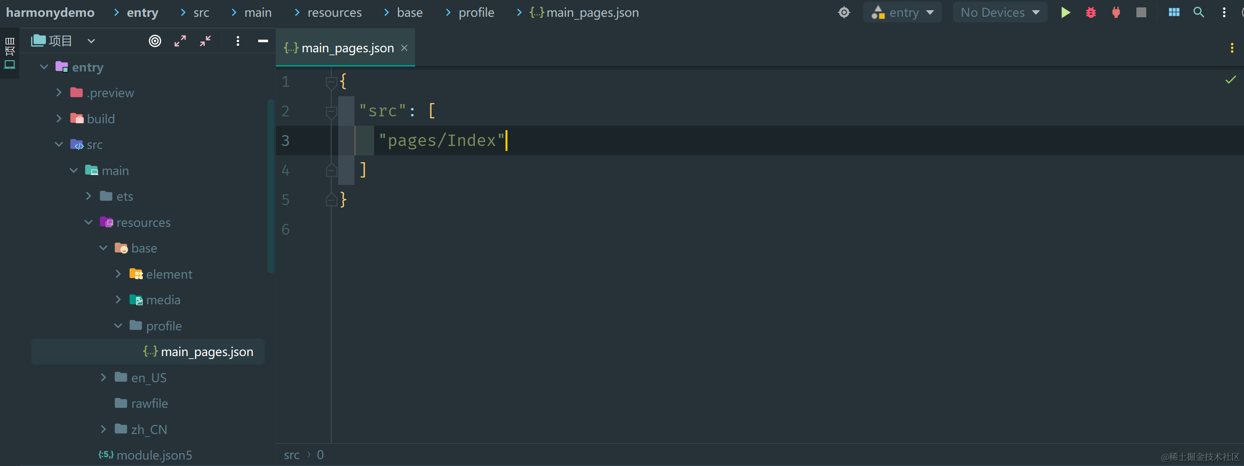Fold the src array code block
Screen dimensions: 1244x466
[331, 111]
